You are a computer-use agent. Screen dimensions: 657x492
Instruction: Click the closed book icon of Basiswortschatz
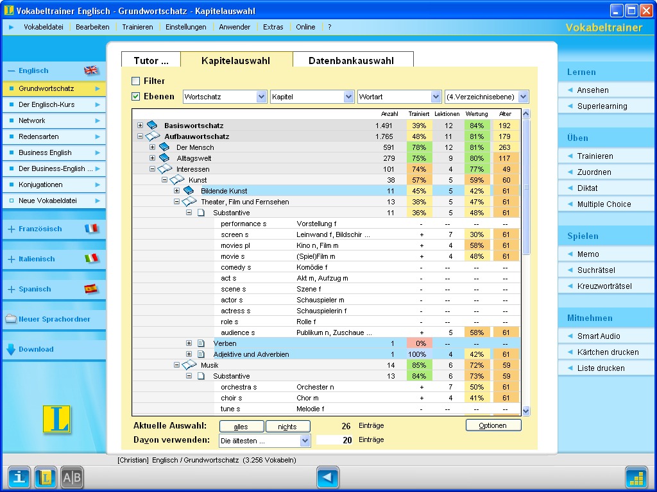point(151,125)
